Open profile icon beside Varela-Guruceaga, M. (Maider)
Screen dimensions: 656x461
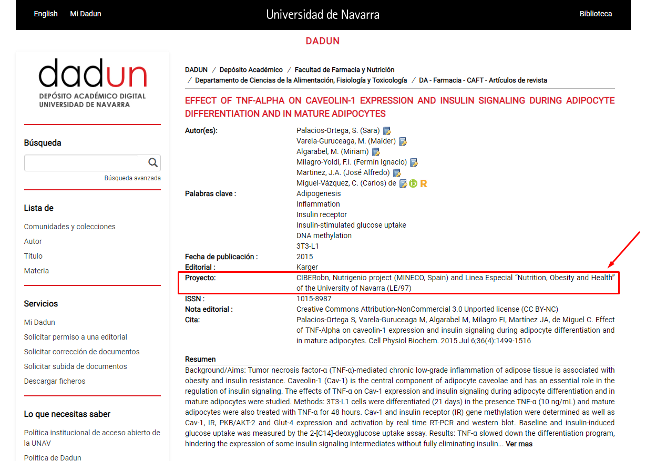(403, 141)
